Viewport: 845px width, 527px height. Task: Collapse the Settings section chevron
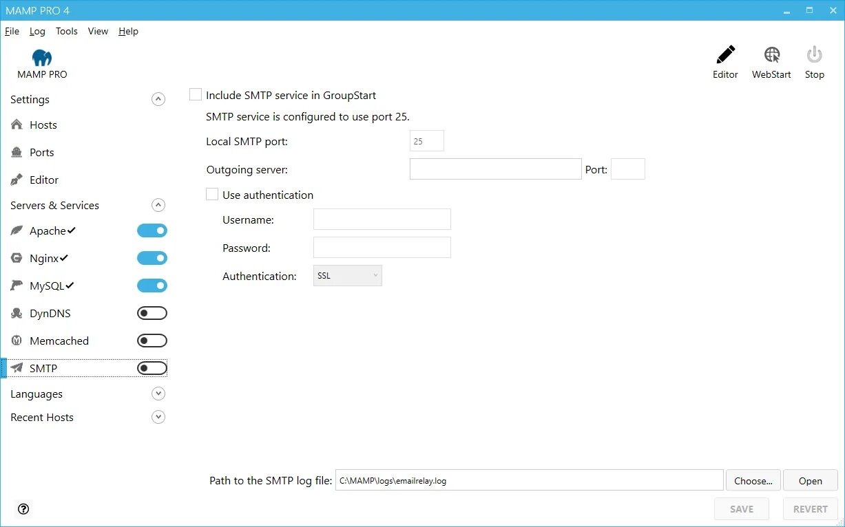(x=158, y=99)
